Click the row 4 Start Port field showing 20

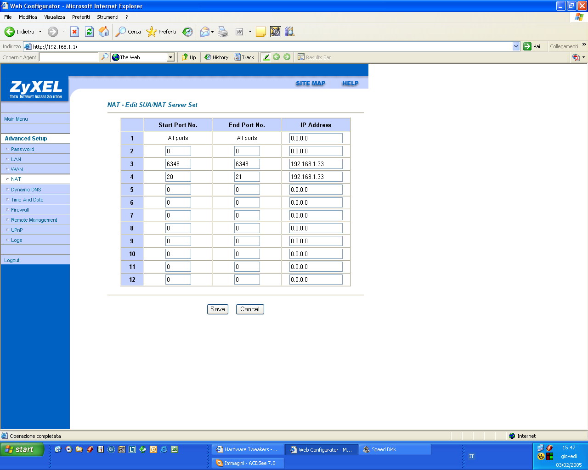click(x=178, y=177)
